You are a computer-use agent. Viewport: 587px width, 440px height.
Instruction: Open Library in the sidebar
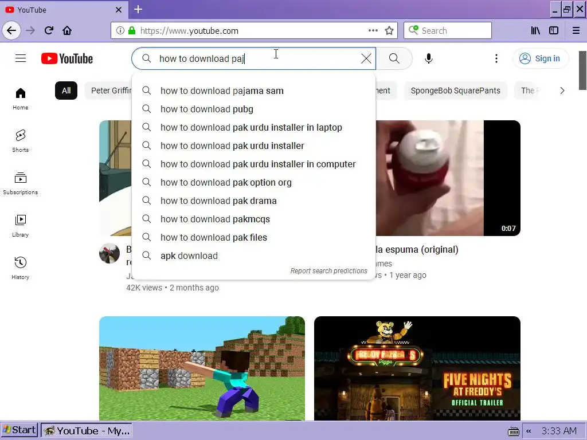(x=21, y=226)
